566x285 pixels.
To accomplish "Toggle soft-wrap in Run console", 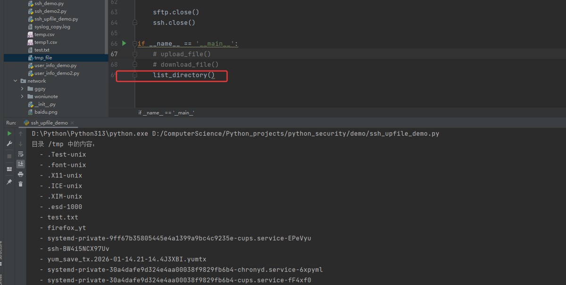I will point(20,154).
